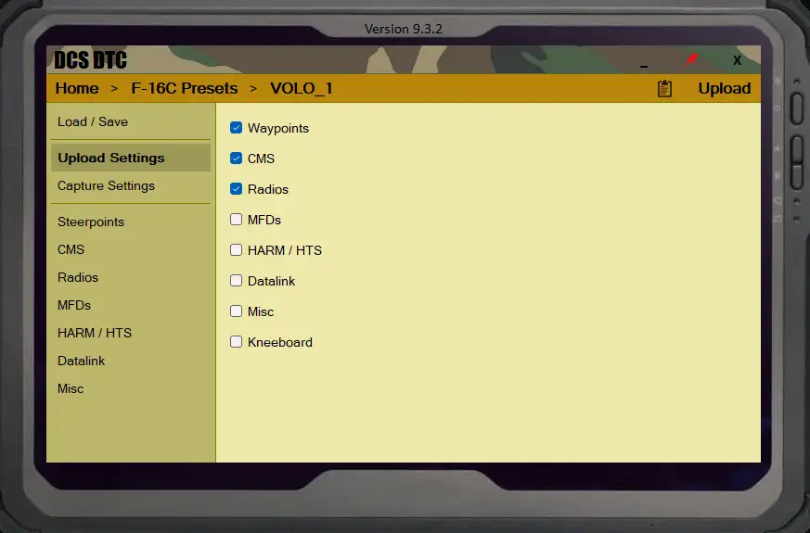The width and height of the screenshot is (810, 533).
Task: Open Capture Settings in sidebar
Action: [131, 185]
